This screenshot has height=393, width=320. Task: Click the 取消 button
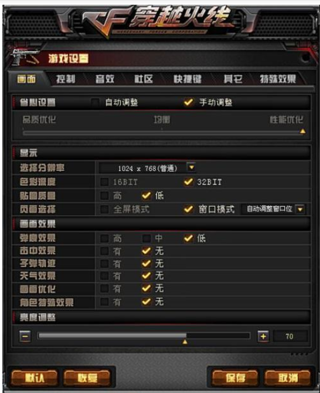[288, 378]
